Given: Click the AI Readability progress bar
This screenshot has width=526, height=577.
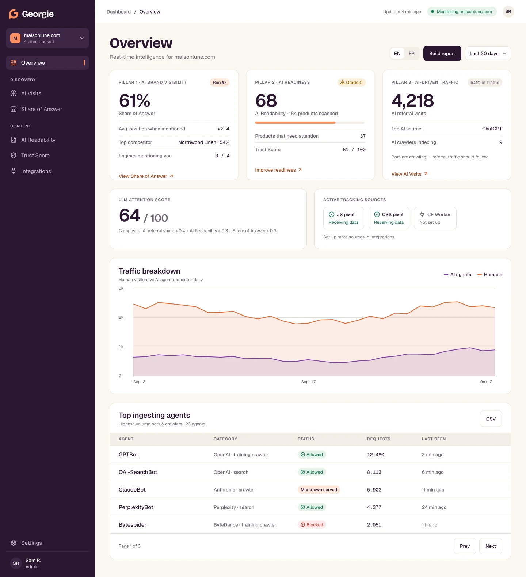Looking at the screenshot, I should [x=310, y=123].
